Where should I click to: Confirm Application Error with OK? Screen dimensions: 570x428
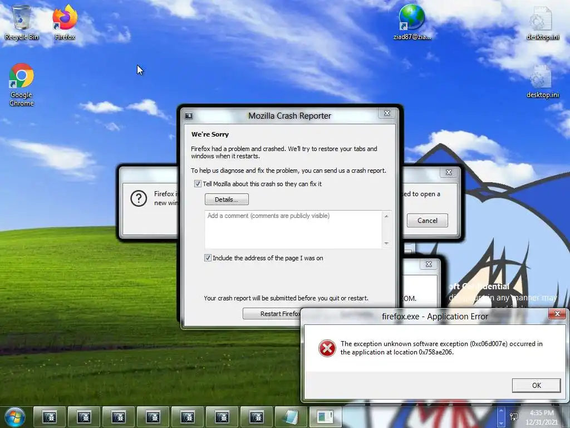point(536,386)
